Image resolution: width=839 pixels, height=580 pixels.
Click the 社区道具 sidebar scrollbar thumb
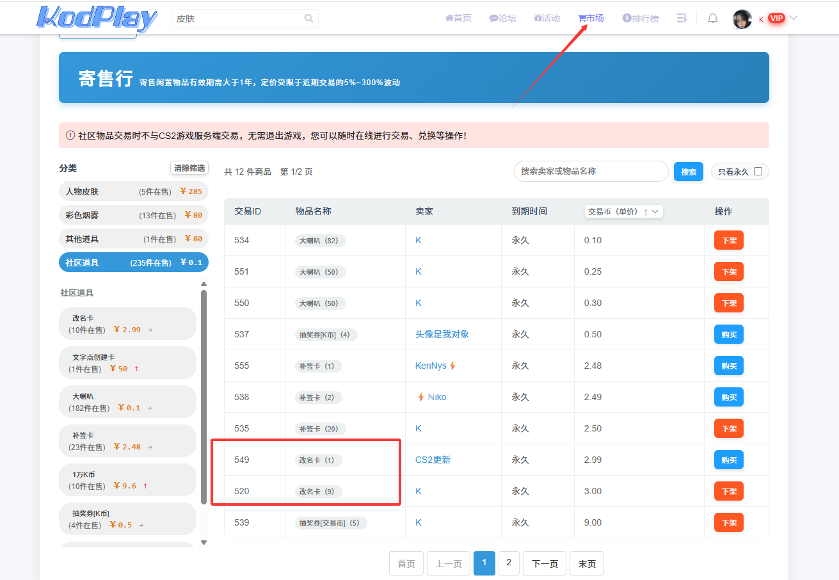(204, 397)
